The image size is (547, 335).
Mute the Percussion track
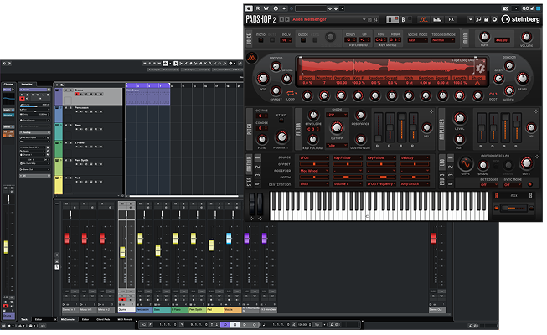pyautogui.click(x=65, y=108)
